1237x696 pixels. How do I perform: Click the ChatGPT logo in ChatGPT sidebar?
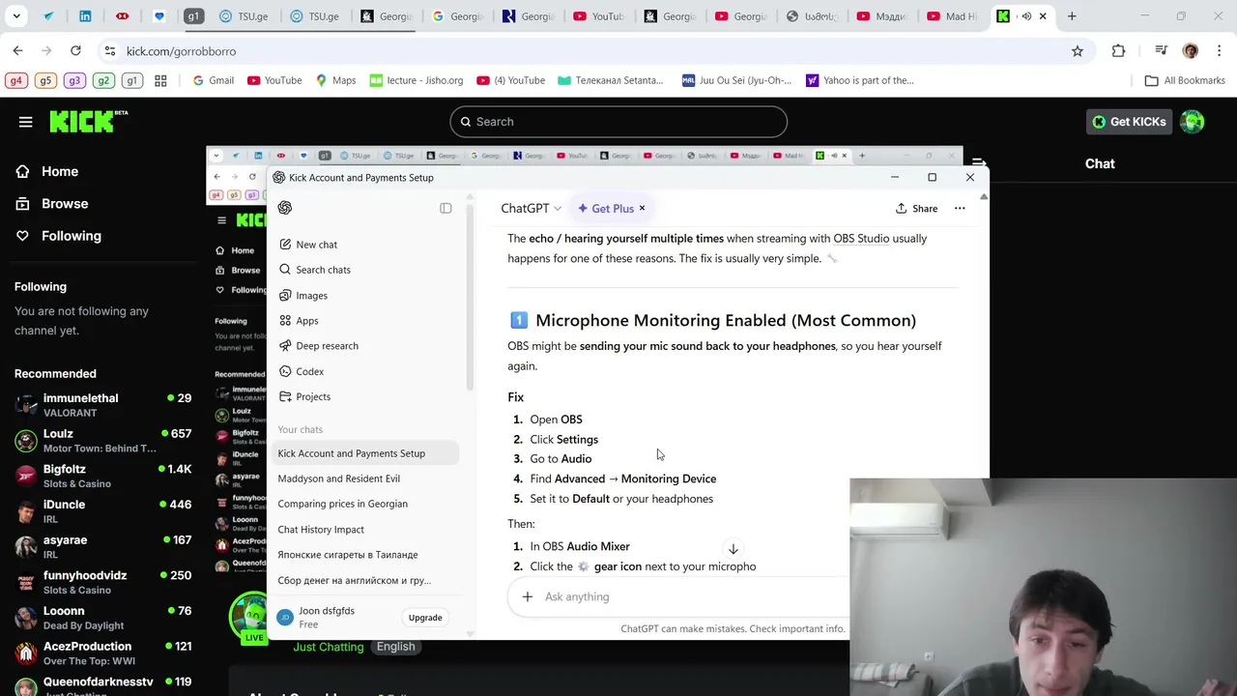[285, 208]
